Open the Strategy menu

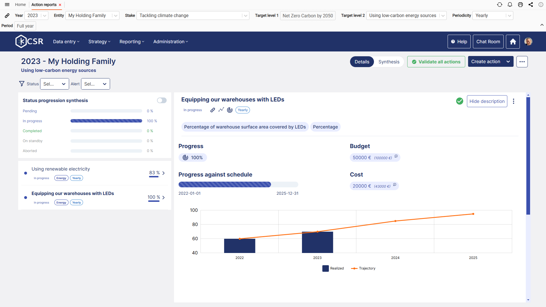click(99, 42)
